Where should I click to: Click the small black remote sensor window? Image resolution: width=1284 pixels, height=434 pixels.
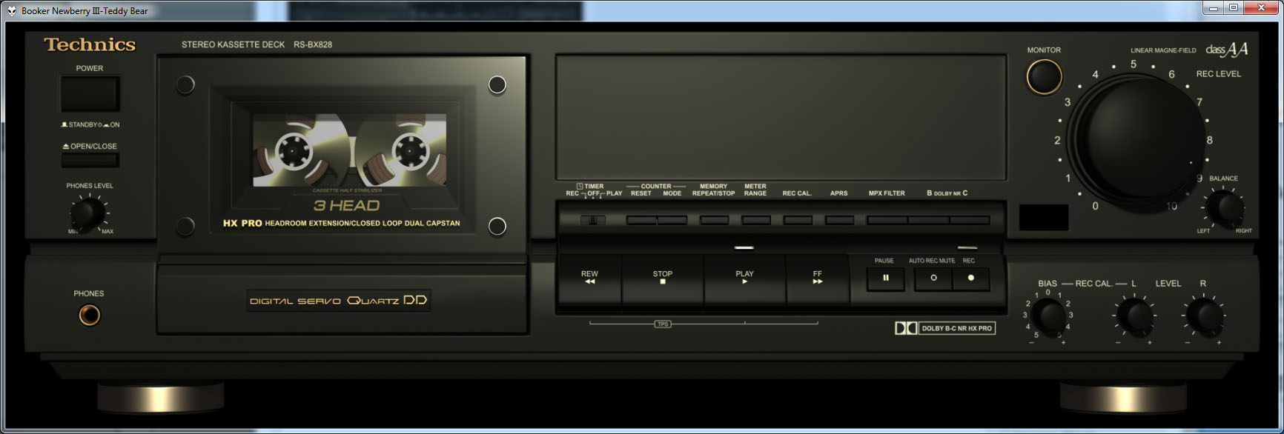[x=1044, y=217]
